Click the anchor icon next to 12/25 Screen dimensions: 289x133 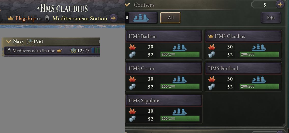click(73, 50)
